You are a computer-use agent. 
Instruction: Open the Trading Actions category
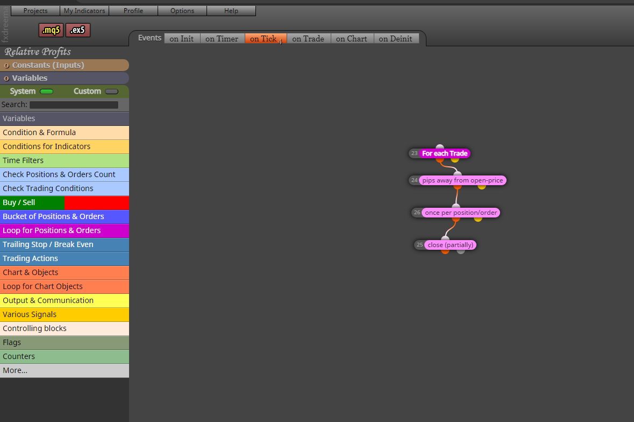[x=65, y=258]
